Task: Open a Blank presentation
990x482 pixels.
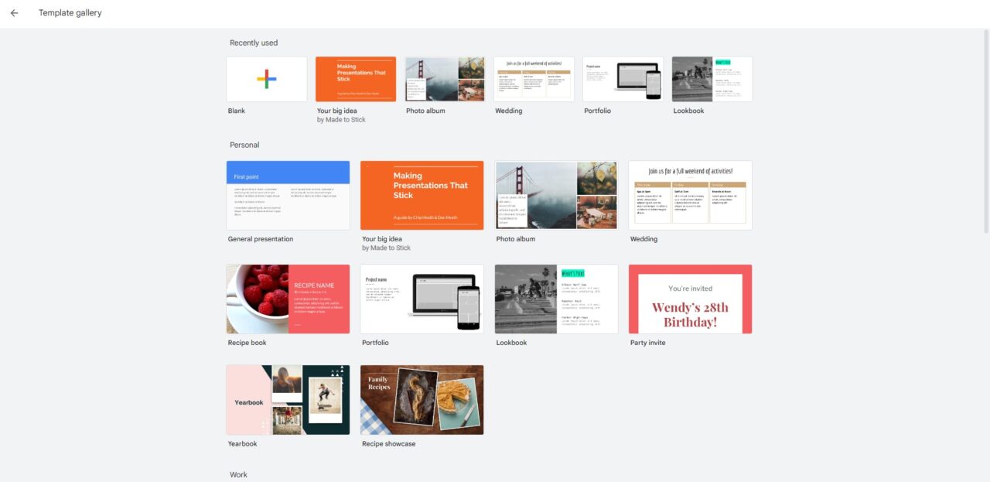Action: click(266, 78)
